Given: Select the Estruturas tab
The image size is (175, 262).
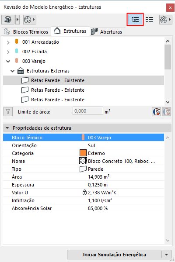Looking at the screenshot, I should (x=70, y=31).
